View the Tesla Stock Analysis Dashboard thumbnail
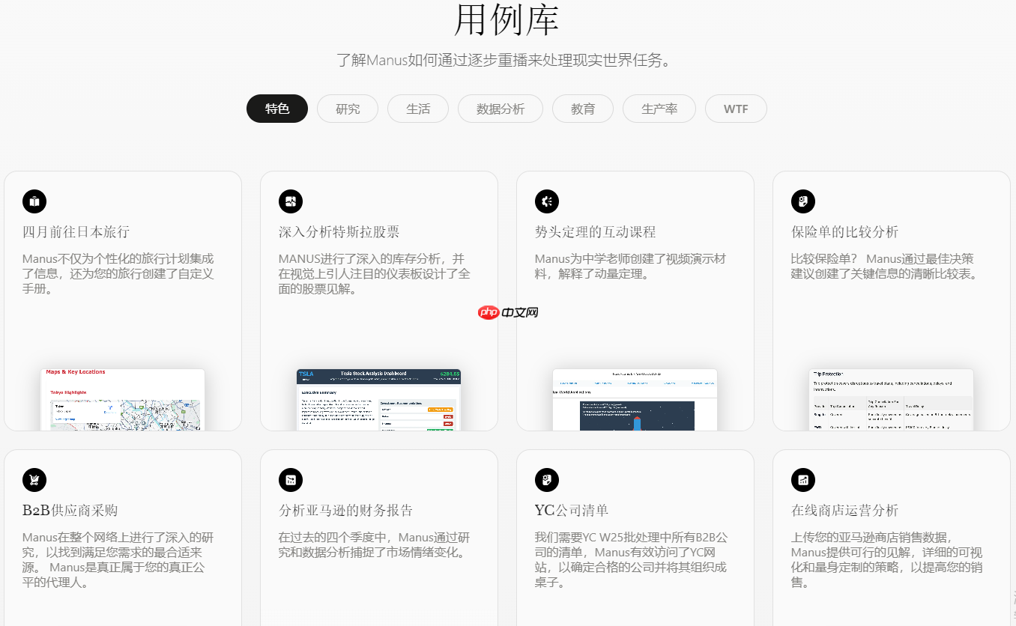The height and width of the screenshot is (626, 1016). 378,399
